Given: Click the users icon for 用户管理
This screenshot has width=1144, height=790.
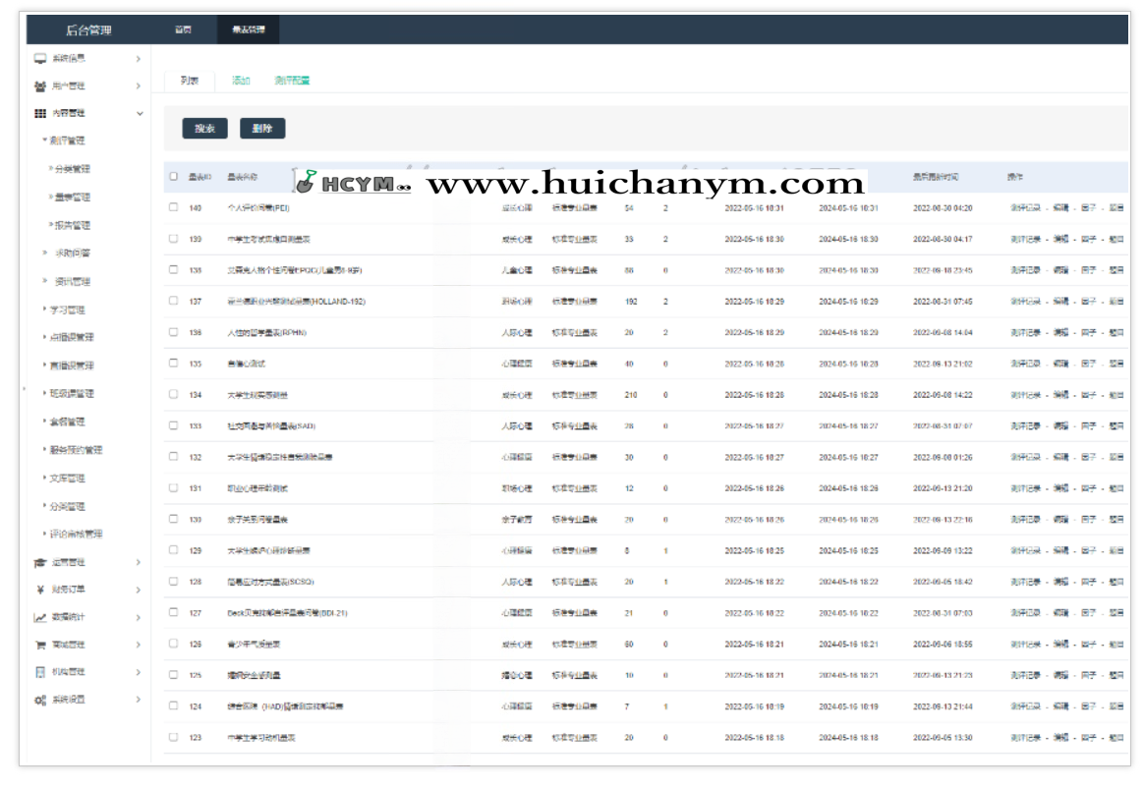Looking at the screenshot, I should coord(40,86).
